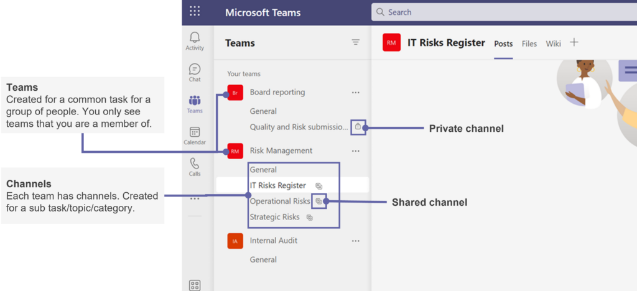Open the Operational Risks channel
The height and width of the screenshot is (291, 637).
click(x=281, y=201)
